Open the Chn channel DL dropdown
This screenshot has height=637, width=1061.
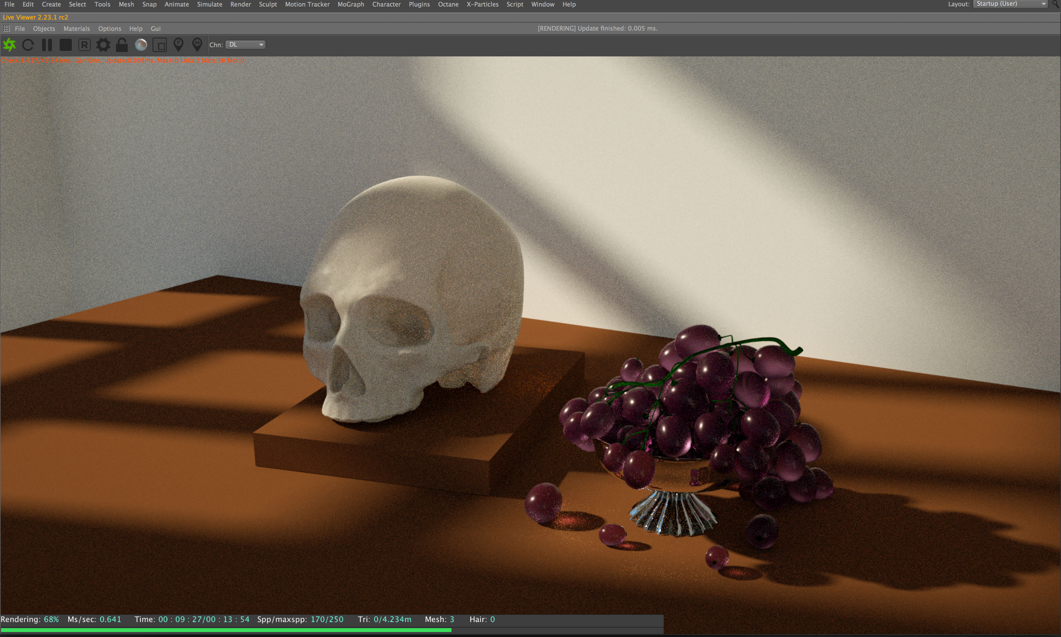(x=246, y=45)
